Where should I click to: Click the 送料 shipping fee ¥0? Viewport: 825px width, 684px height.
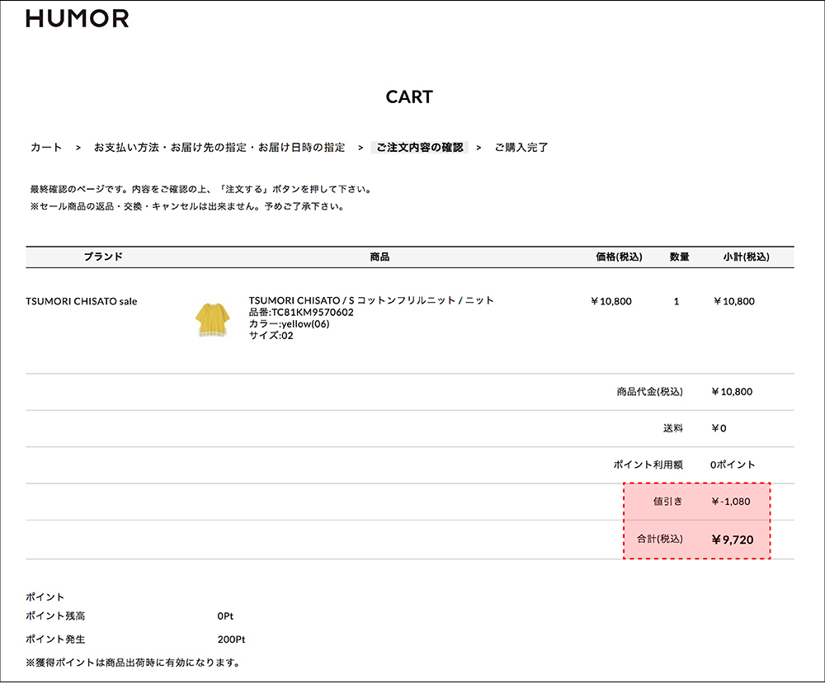718,428
